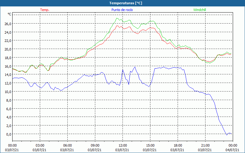Click the '20,0' y-axis value

[x=8, y=49]
